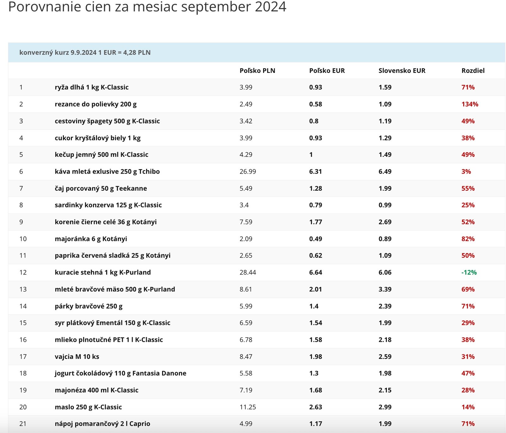Click the 4.99 PLN price of Caprio drink
The height and width of the screenshot is (433, 506).
[x=246, y=424]
